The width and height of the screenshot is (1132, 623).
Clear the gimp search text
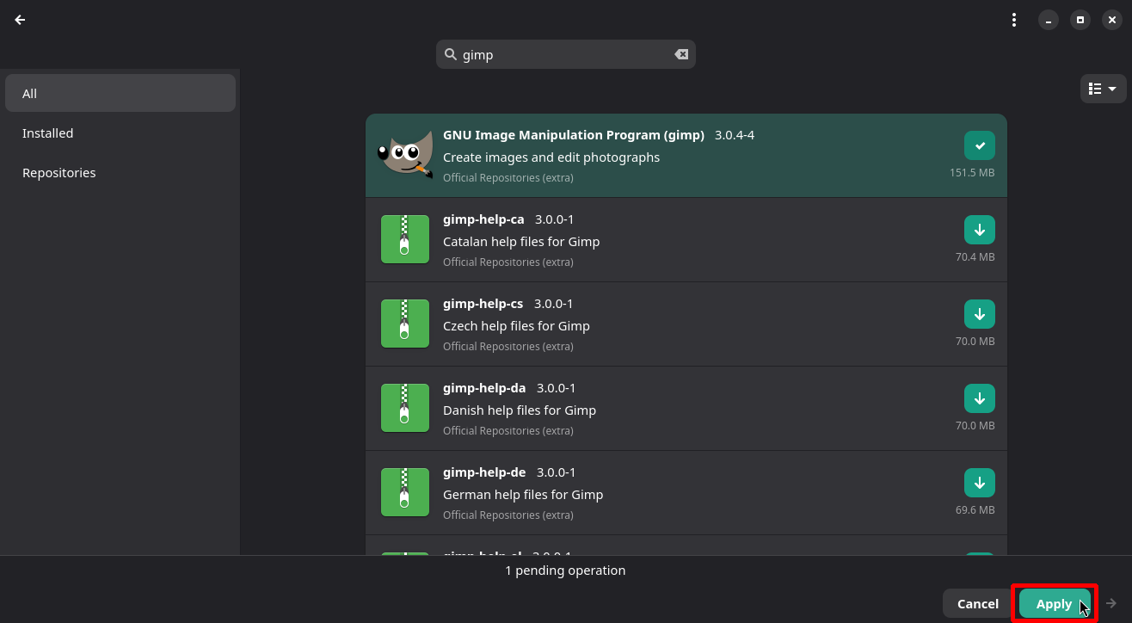(x=681, y=54)
